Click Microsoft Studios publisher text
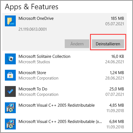This screenshot has width=133, height=133. [34, 62]
